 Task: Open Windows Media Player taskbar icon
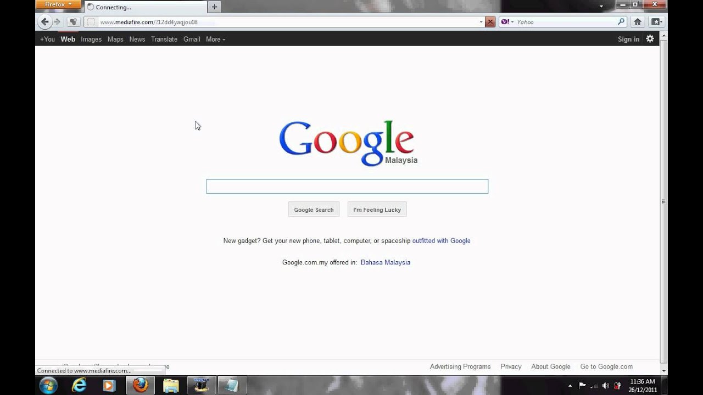109,385
